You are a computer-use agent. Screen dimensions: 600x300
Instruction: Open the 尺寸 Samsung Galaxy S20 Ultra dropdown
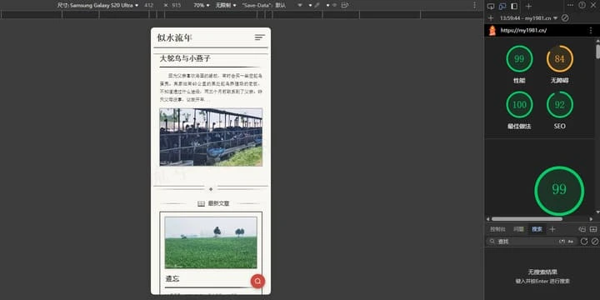click(98, 5)
